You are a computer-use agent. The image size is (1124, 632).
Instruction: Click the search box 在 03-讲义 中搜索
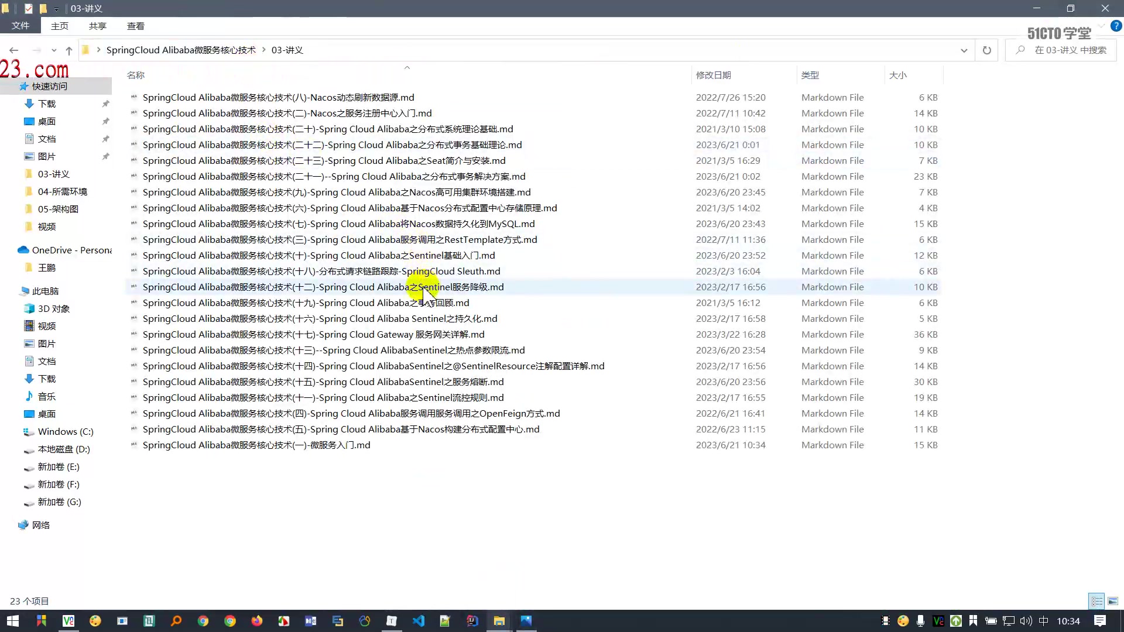(1061, 50)
